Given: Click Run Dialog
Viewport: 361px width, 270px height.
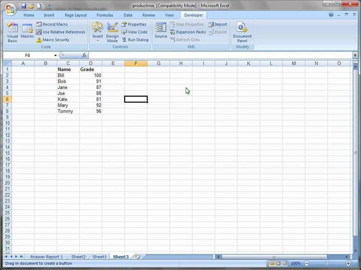Looking at the screenshot, I should click(x=135, y=40).
